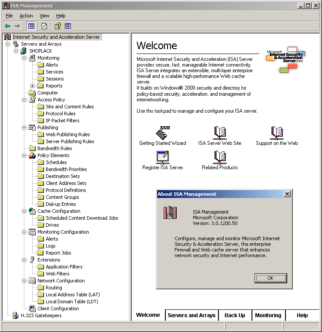This screenshot has height=332, width=322.
Task: Select Destination Sets in tree
Action: tap(63, 176)
